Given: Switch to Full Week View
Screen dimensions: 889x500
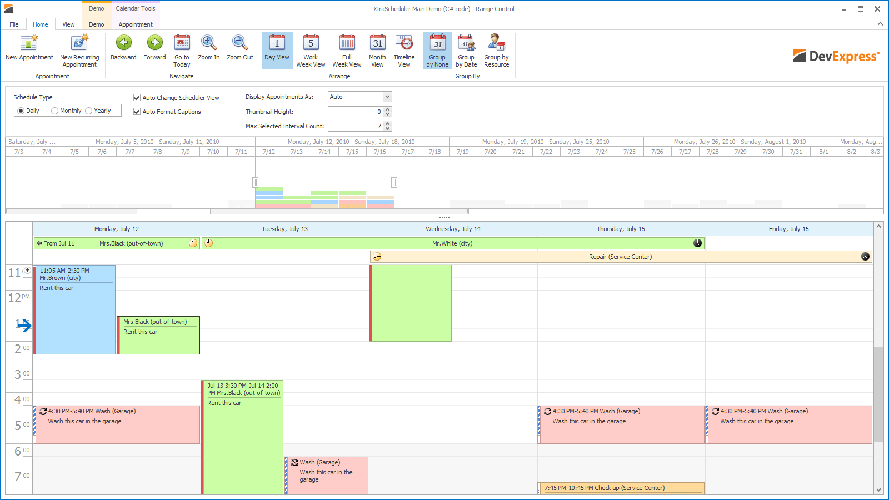Looking at the screenshot, I should point(347,51).
